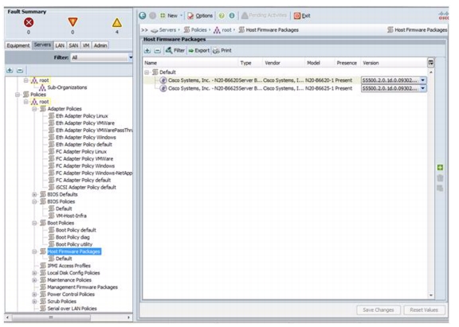Viewport: 459px width, 327px height.
Task: Click the major faults orange triangle icon
Action: 73,22
